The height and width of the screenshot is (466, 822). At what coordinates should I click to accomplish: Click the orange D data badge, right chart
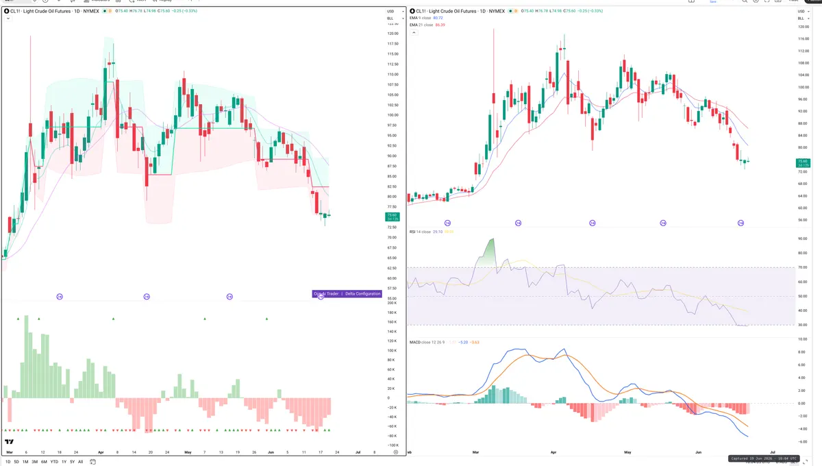click(516, 12)
